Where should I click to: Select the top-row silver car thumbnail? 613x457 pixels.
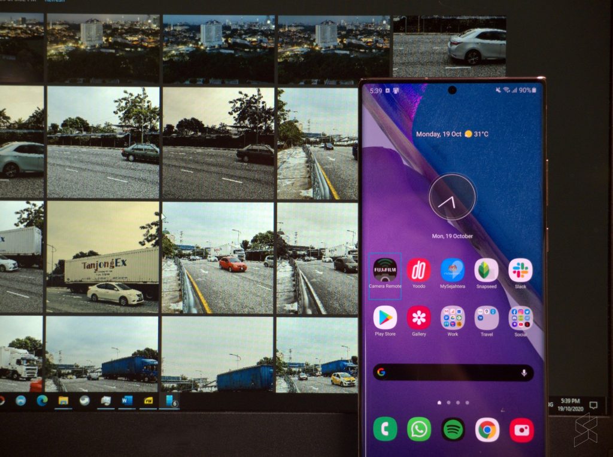pos(450,46)
